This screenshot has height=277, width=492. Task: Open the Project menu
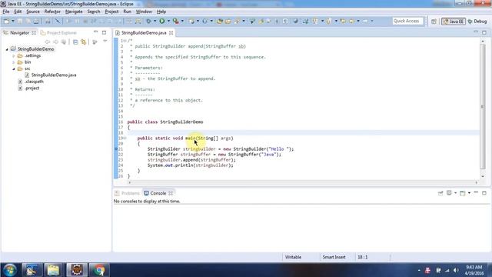coord(111,12)
